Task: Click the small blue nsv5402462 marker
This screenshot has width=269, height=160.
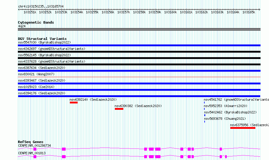Action: pos(205,115)
